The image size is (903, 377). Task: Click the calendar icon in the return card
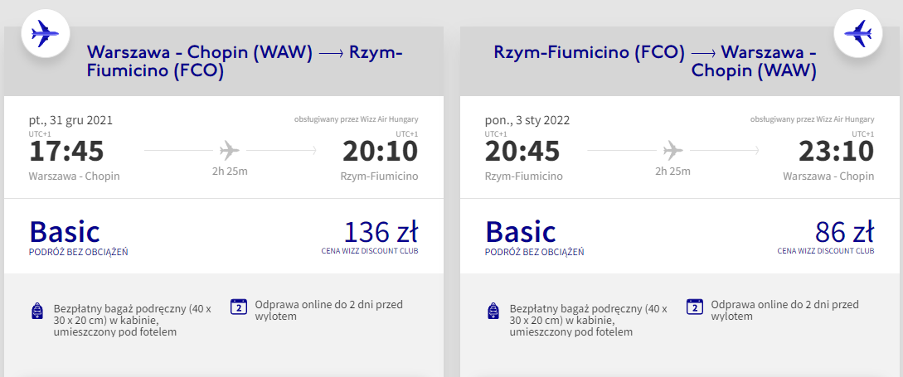click(695, 307)
